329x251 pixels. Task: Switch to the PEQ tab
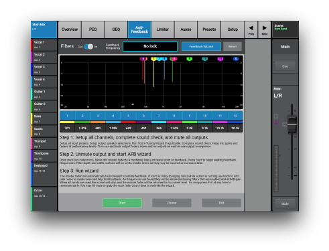[93, 29]
